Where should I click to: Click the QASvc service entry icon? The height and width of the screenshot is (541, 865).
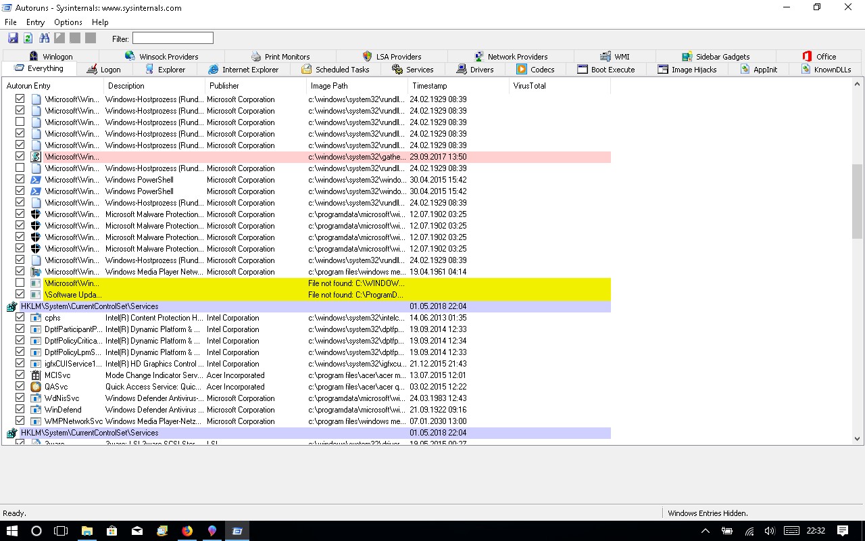click(36, 387)
